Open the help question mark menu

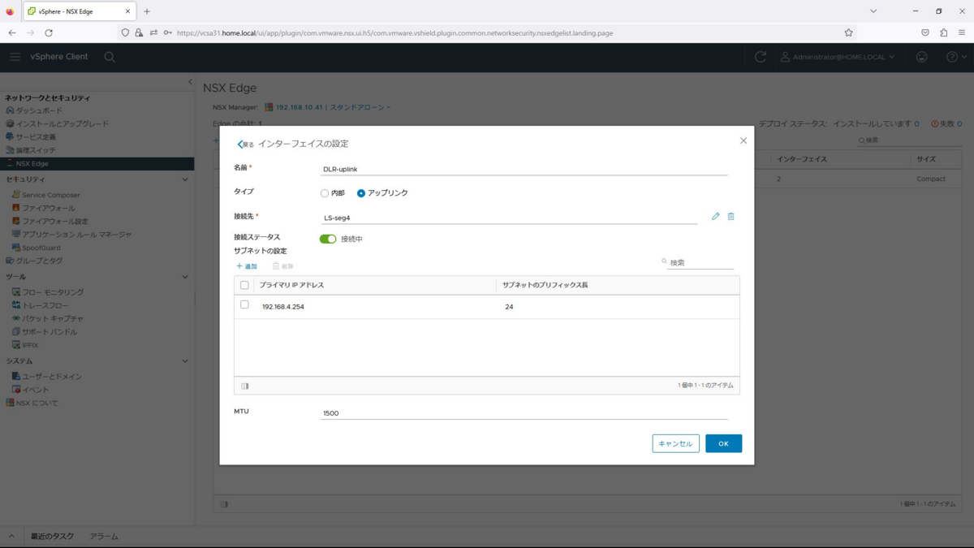(x=957, y=57)
